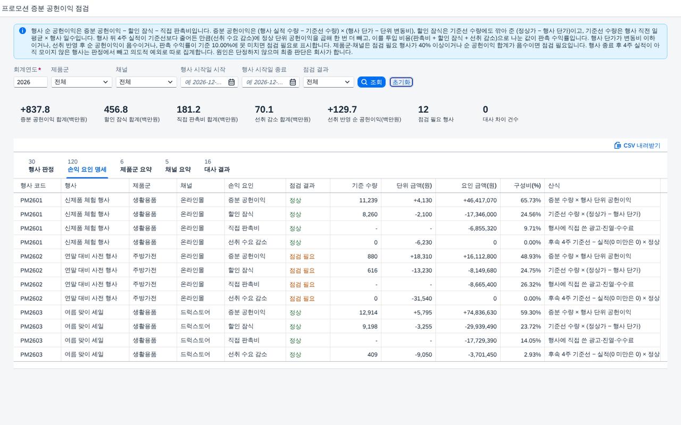681x425 pixels.
Task: Click the CSV 내려받기 link
Action: (x=637, y=146)
